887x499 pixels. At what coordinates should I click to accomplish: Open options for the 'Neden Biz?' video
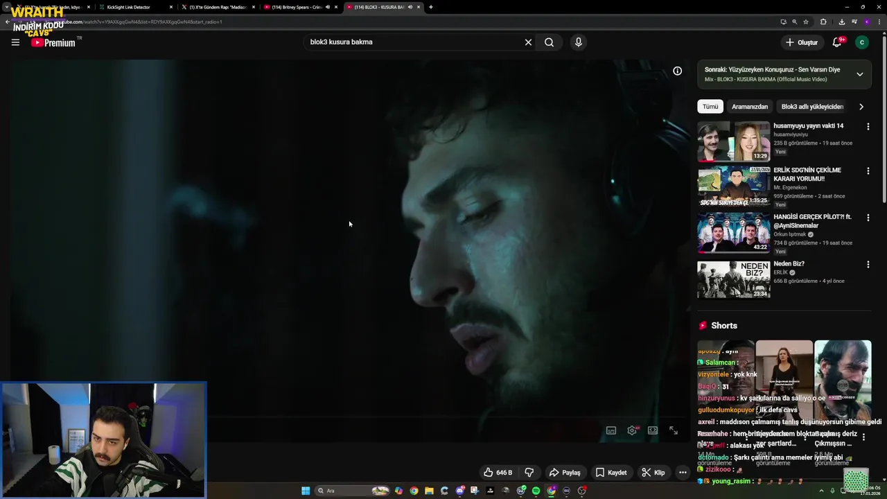pyautogui.click(x=868, y=264)
